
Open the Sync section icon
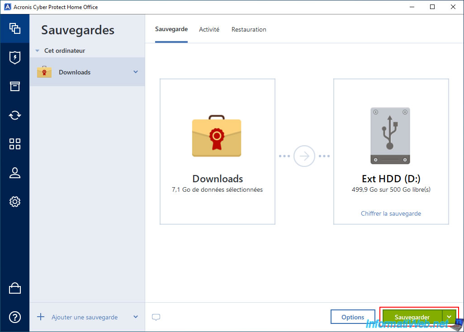coord(15,115)
